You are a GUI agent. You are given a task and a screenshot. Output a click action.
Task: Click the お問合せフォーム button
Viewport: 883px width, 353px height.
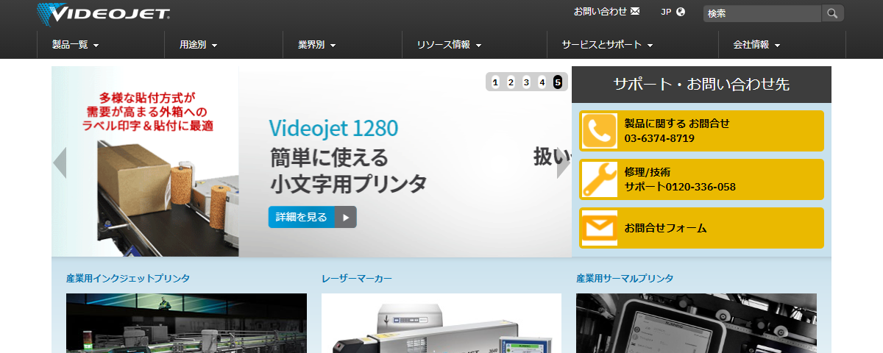point(701,228)
